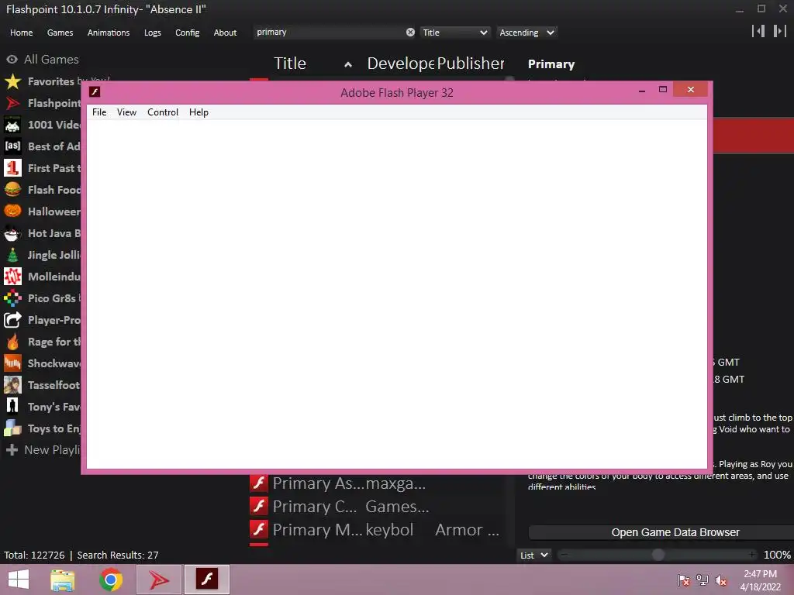
Task: Open File Explorer from taskbar
Action: coord(63,580)
